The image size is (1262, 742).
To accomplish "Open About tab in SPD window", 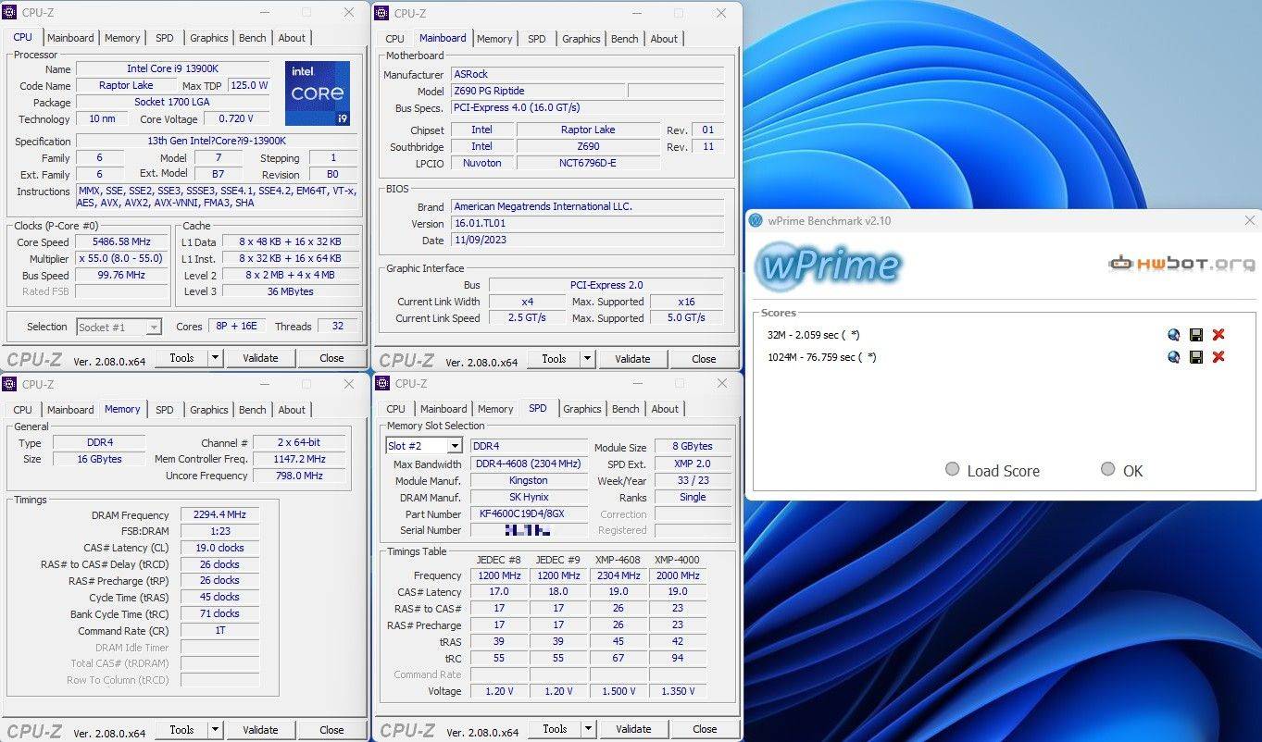I will point(665,409).
